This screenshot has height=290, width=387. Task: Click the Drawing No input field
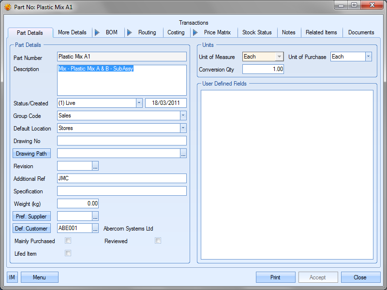121,141
